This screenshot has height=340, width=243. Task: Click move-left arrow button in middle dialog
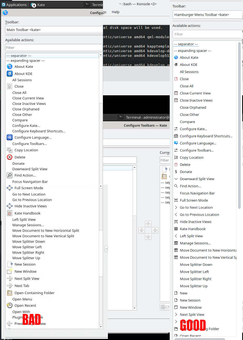142,230
